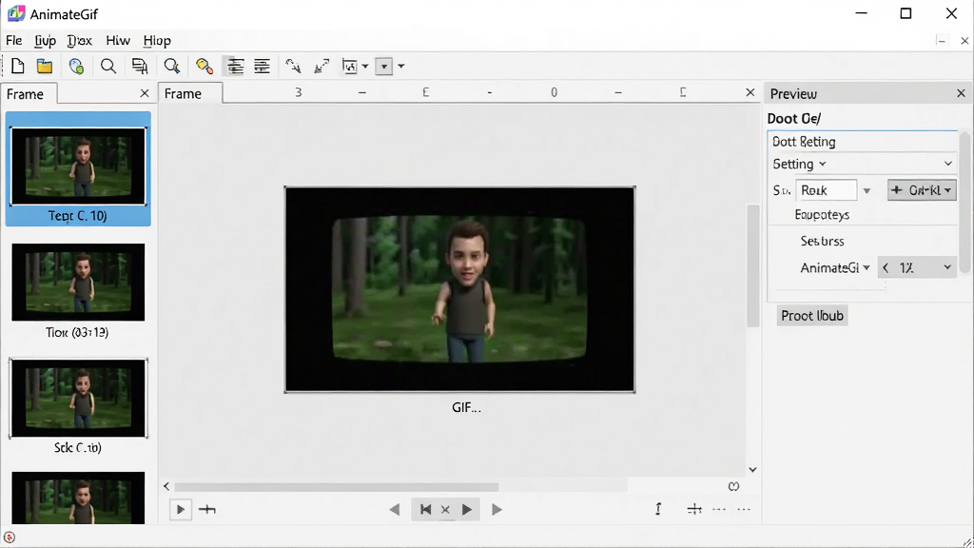
Task: Jump to the first frame with the skip-back button
Action: click(x=425, y=510)
